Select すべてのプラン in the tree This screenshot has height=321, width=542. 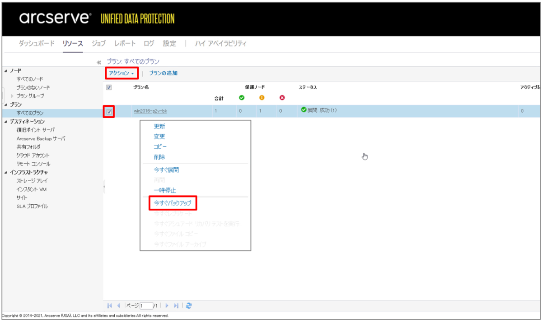click(30, 113)
